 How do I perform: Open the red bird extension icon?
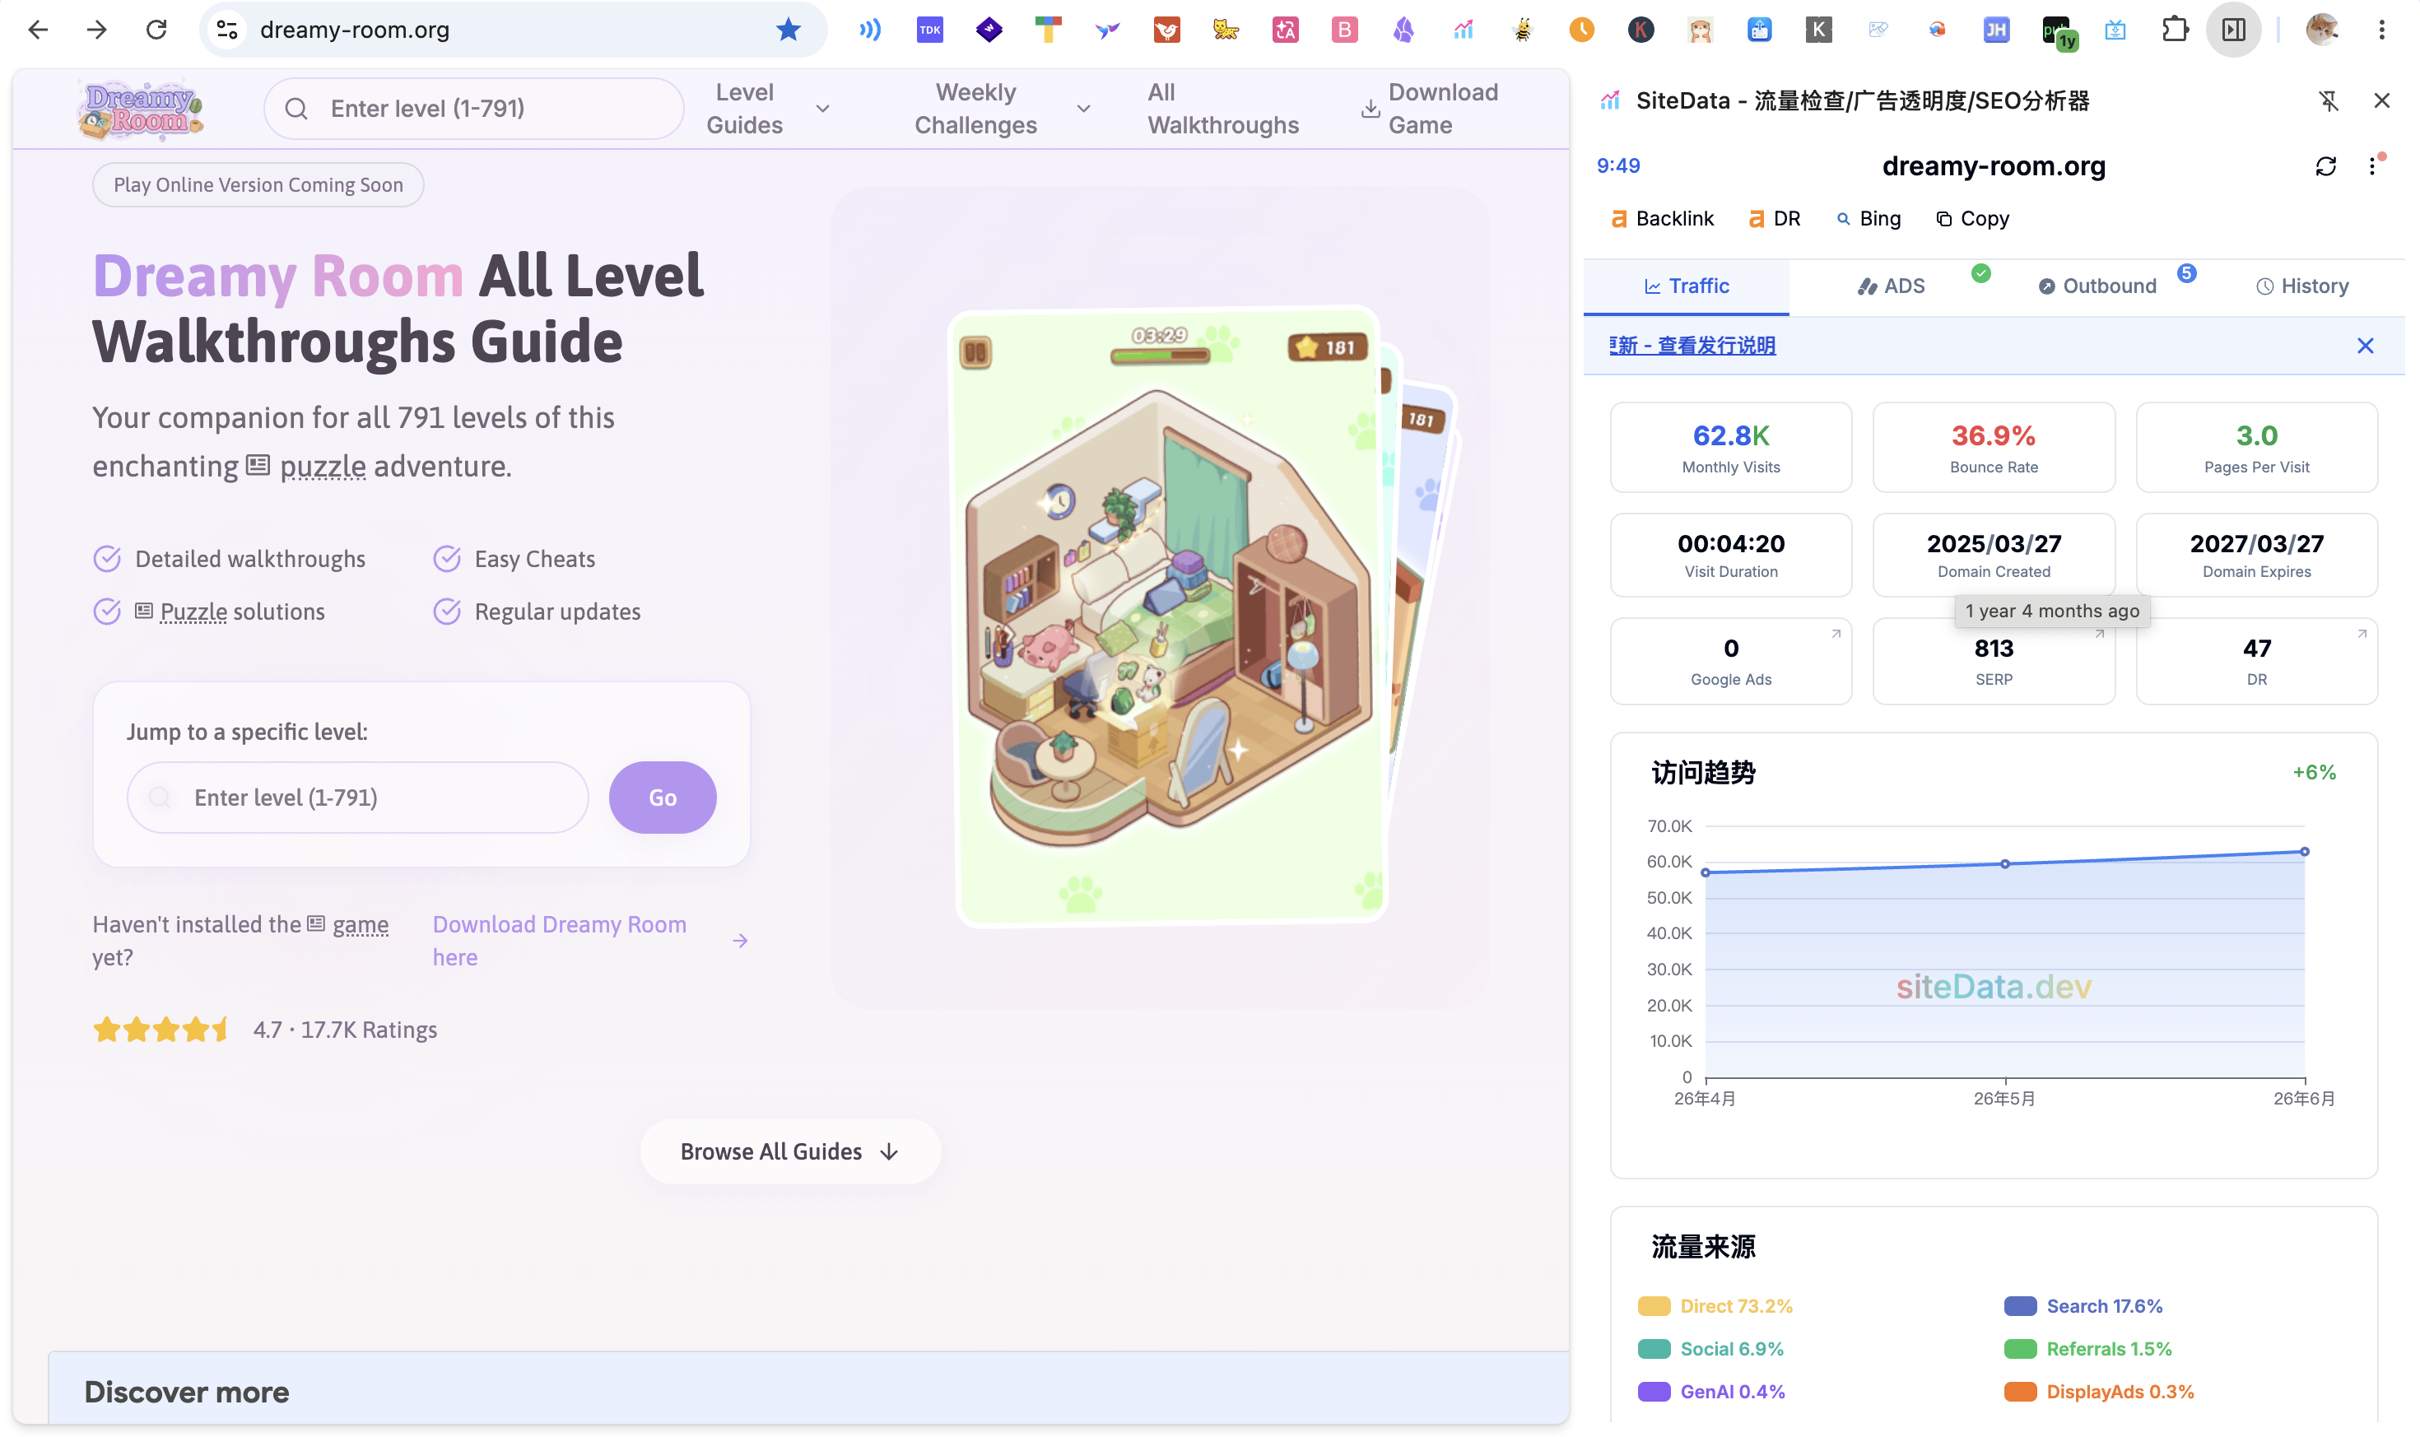tap(1167, 30)
